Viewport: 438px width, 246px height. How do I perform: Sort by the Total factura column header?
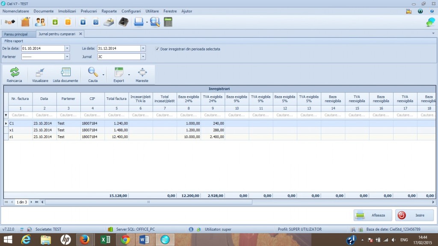(x=116, y=99)
